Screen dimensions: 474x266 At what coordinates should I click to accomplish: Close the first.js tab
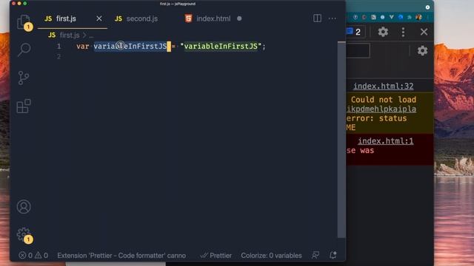coord(99,18)
